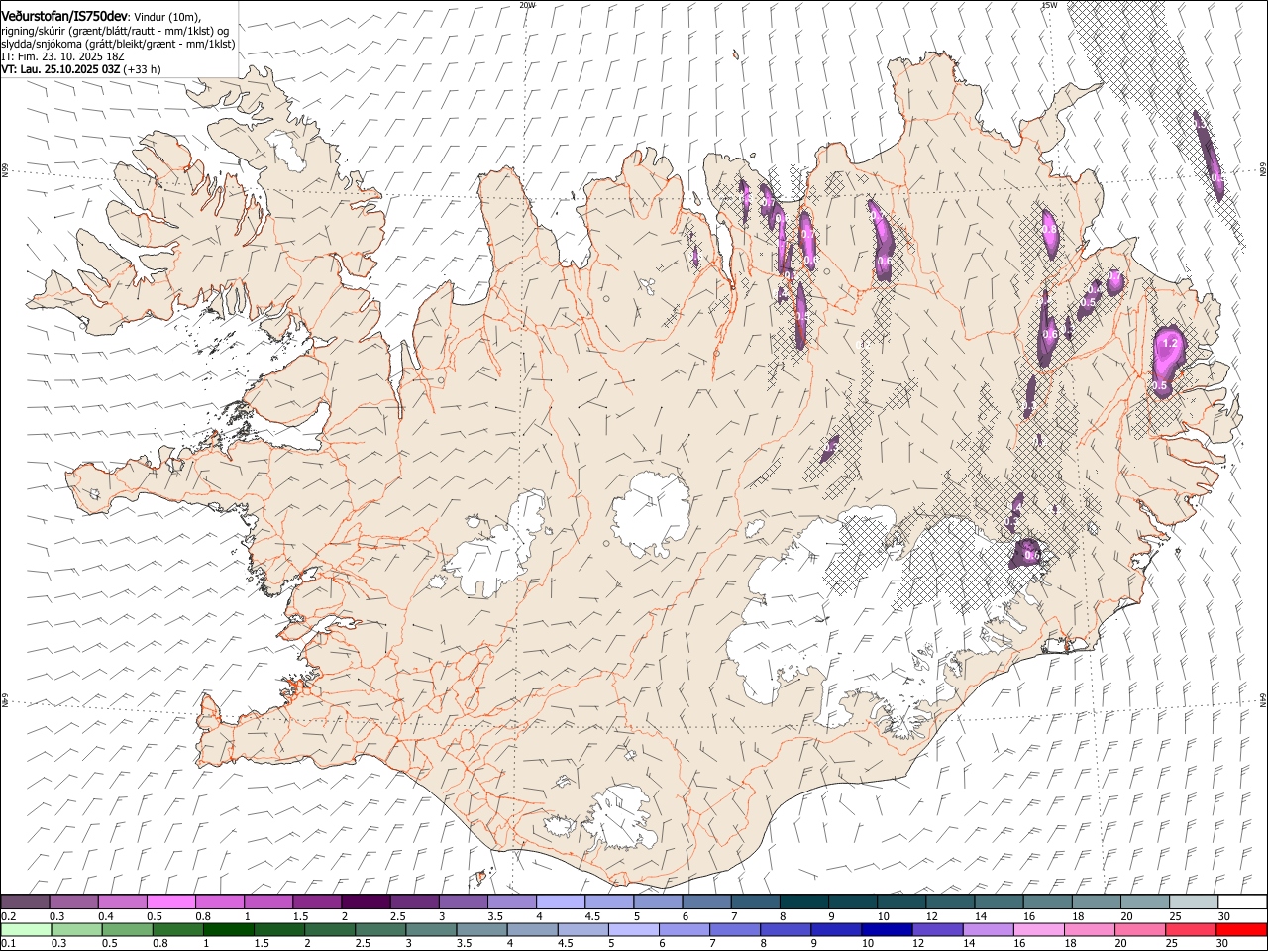1268x951 pixels.
Task: Pick the palest green 0.1–0.3 lower legend swatch
Action: (x=26, y=930)
